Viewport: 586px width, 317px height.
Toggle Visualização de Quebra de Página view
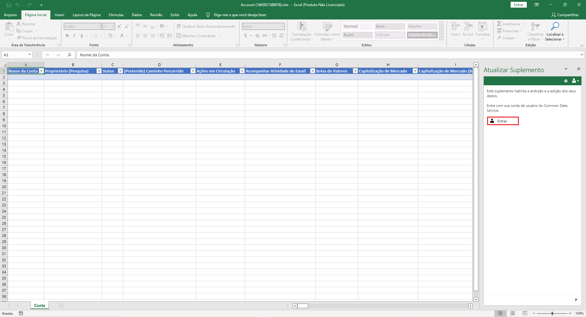pyautogui.click(x=525, y=313)
